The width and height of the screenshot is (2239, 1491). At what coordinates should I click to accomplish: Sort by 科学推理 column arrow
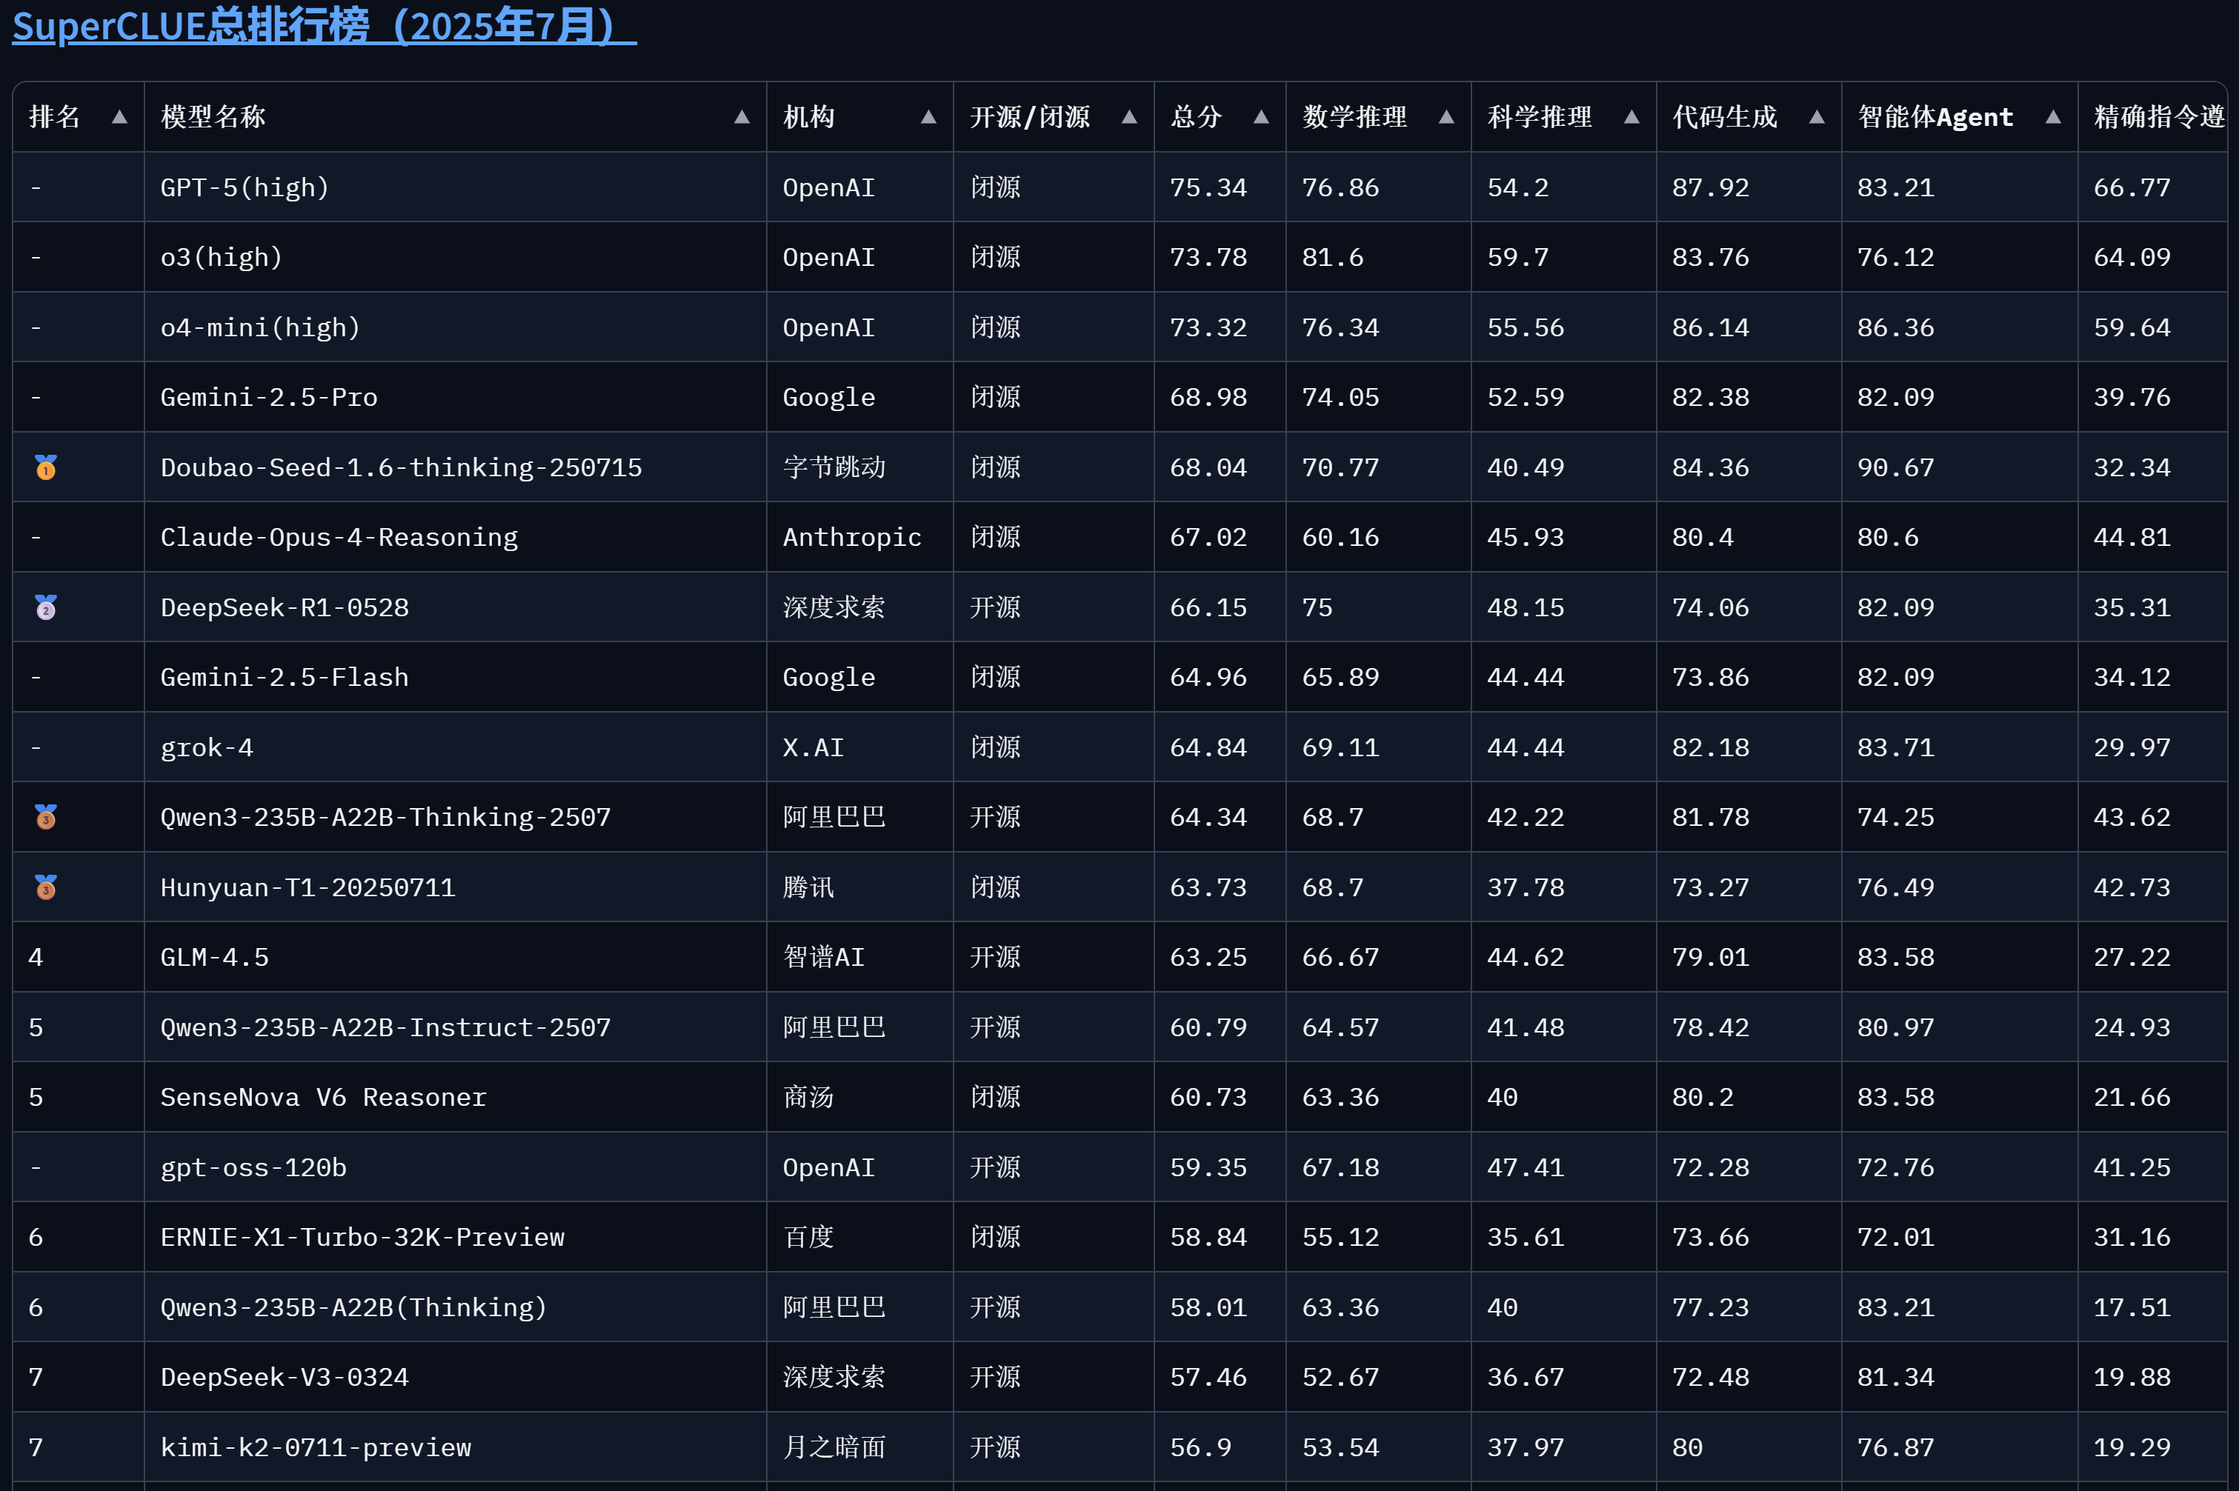click(x=1631, y=117)
